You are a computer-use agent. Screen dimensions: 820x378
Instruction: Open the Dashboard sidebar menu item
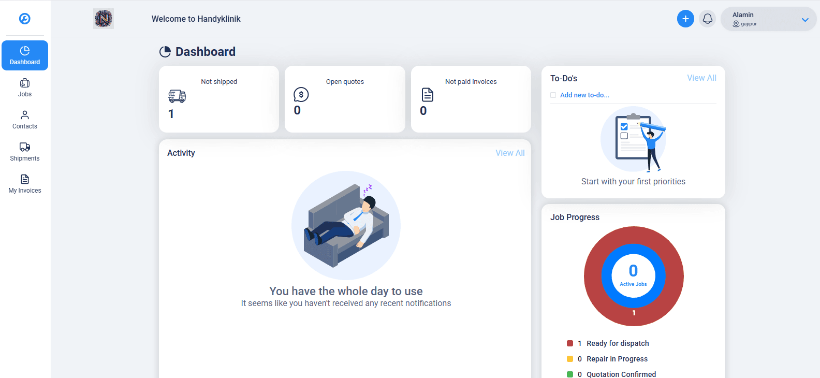(x=25, y=55)
